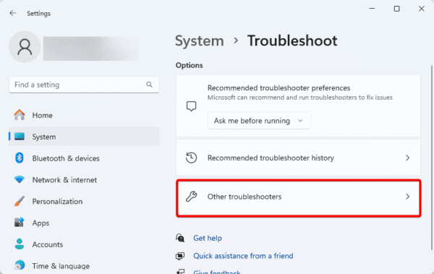Click the Apps icon in sidebar

click(20, 223)
